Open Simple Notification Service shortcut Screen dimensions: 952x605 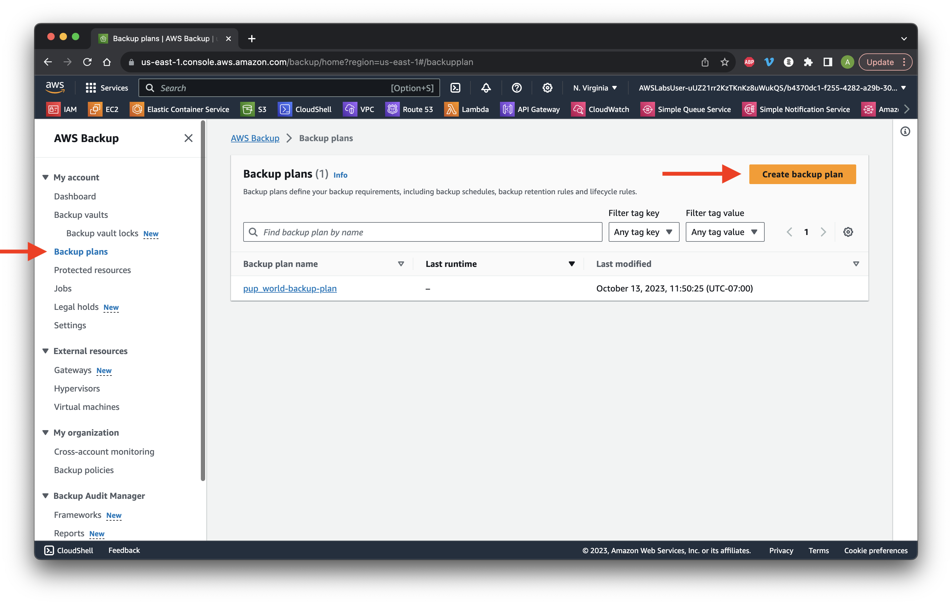click(796, 110)
